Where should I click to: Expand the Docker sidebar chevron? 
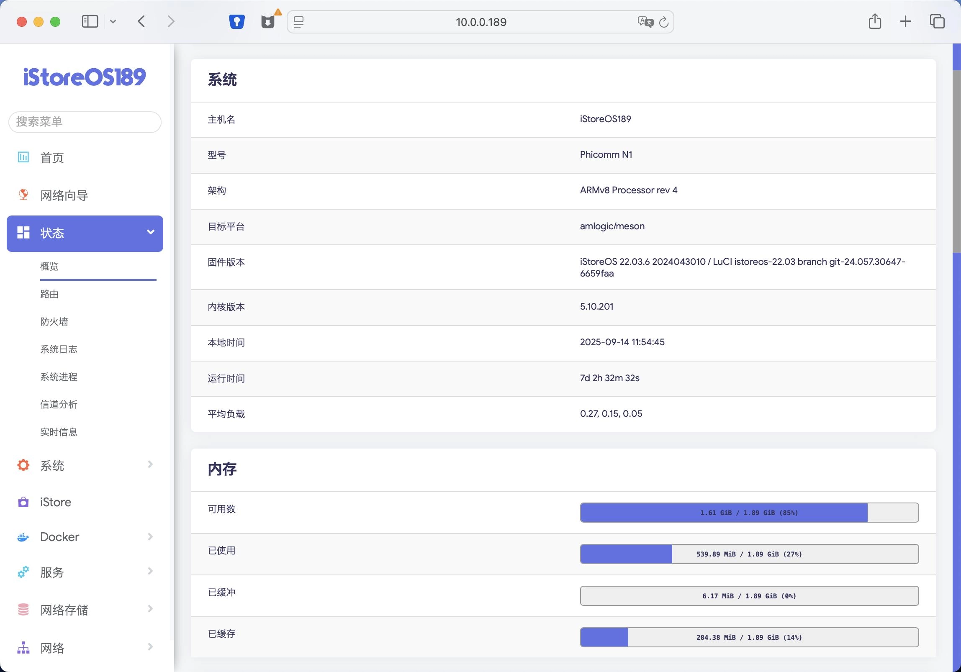[151, 536]
